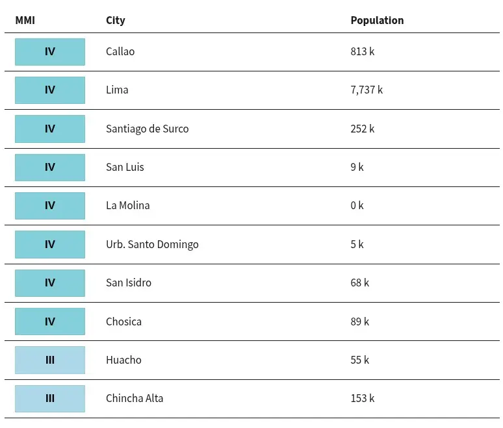The height and width of the screenshot is (428, 503).
Task: Click the MMI column header
Action: tap(25, 20)
